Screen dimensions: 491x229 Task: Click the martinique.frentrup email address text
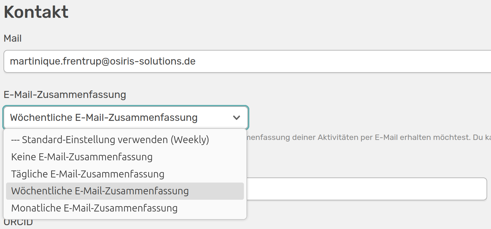tap(102, 61)
